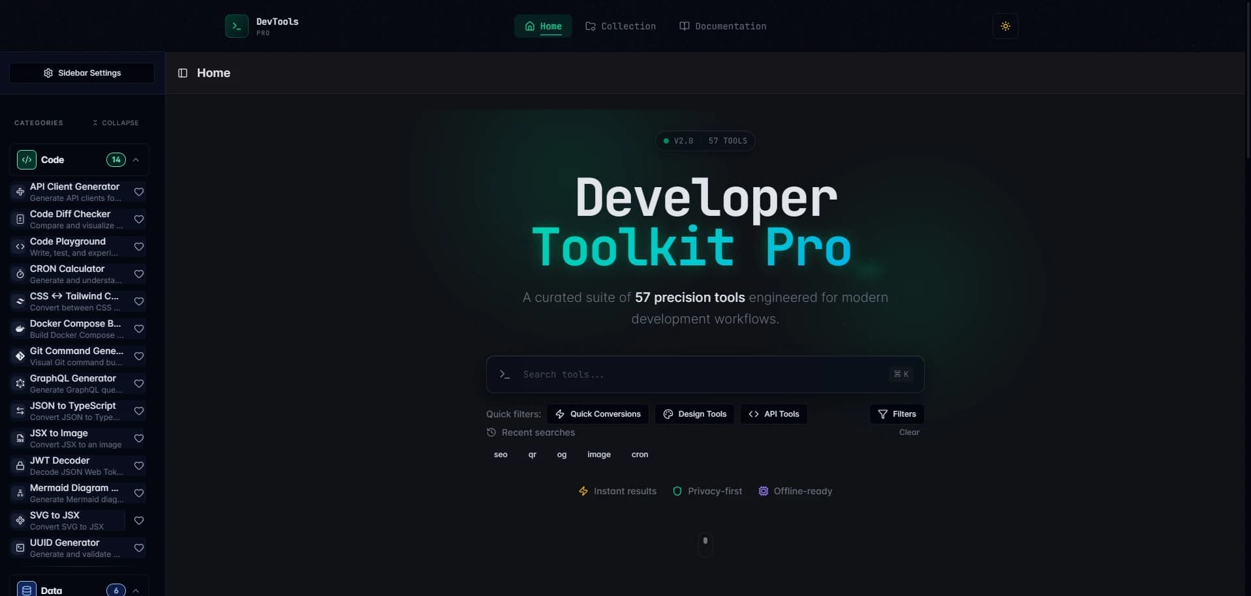Favorite the Code Diff Checker tool
Image resolution: width=1251 pixels, height=596 pixels.
tap(139, 219)
